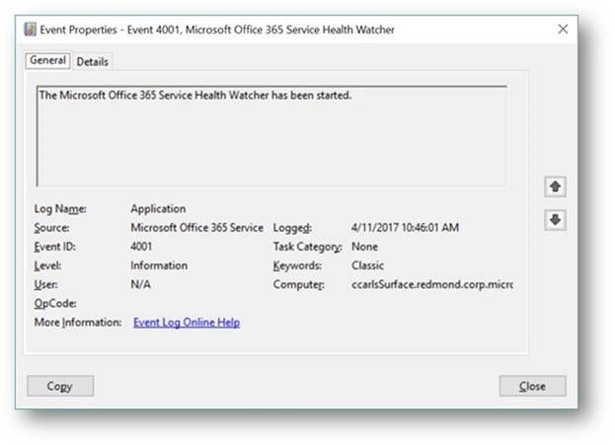615x445 pixels.
Task: Click the Event ID label
Action: pos(55,247)
